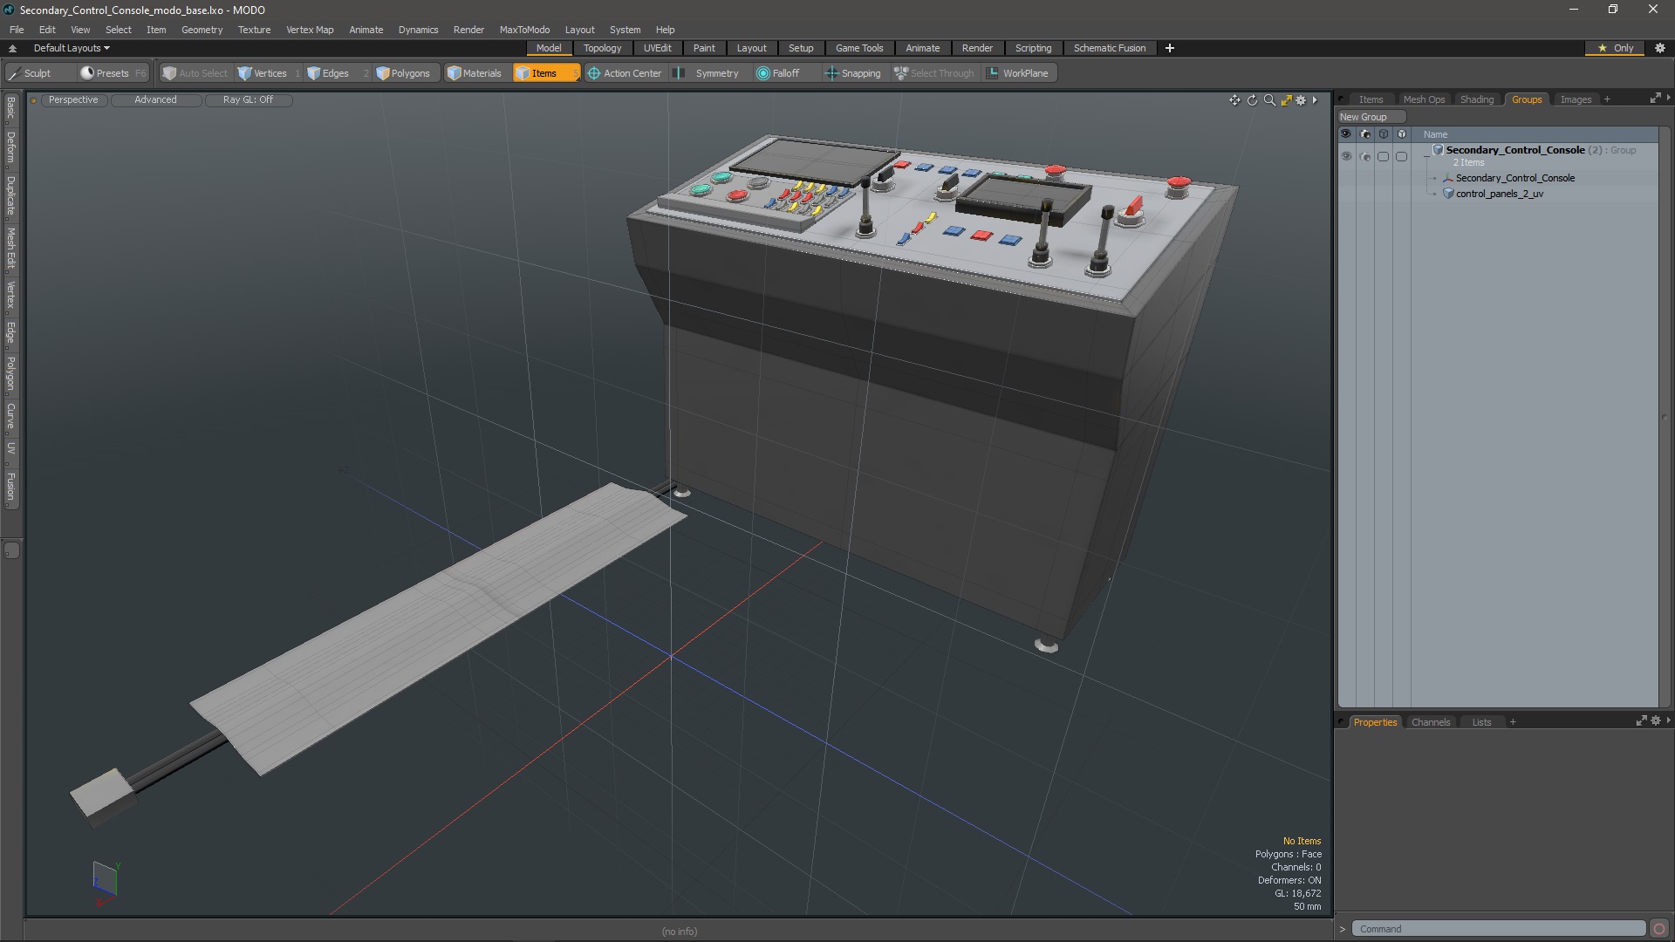The width and height of the screenshot is (1675, 942).
Task: Click the Command input field
Action: [1500, 929]
